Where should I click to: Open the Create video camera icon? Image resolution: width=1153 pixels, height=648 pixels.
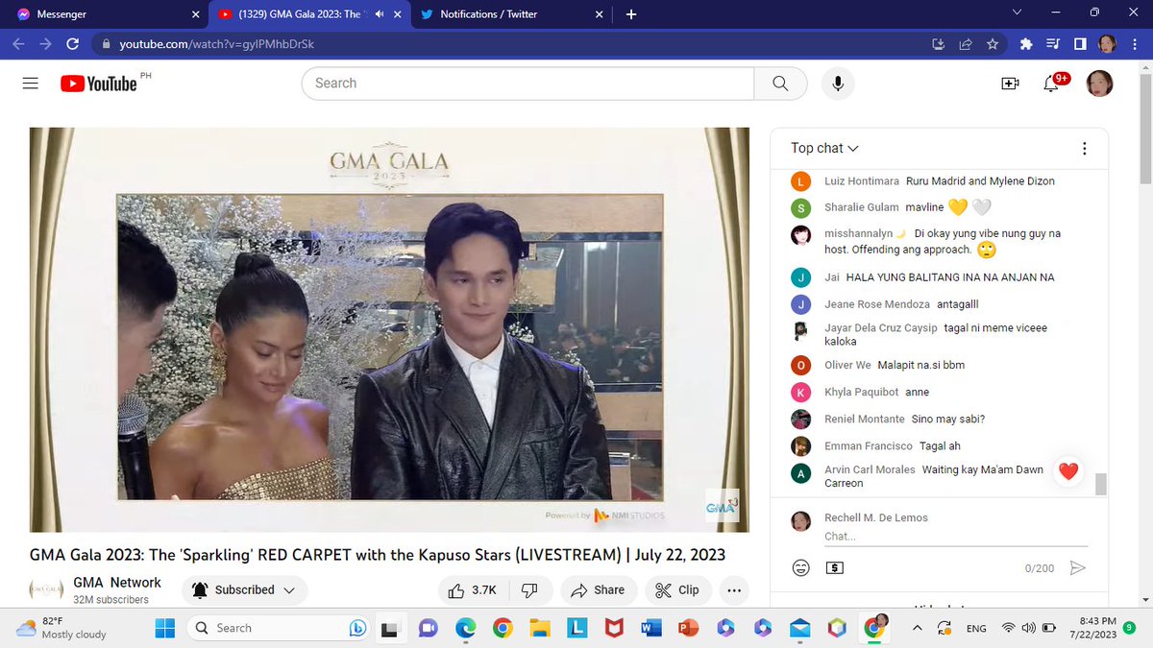click(1010, 84)
